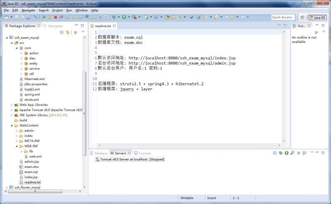The width and height of the screenshot is (331, 204).
Task: Toggle Link with Editor in Package Explorer
Action: (67, 32)
